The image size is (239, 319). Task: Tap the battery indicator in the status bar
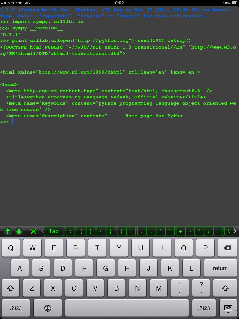pos(233,3)
